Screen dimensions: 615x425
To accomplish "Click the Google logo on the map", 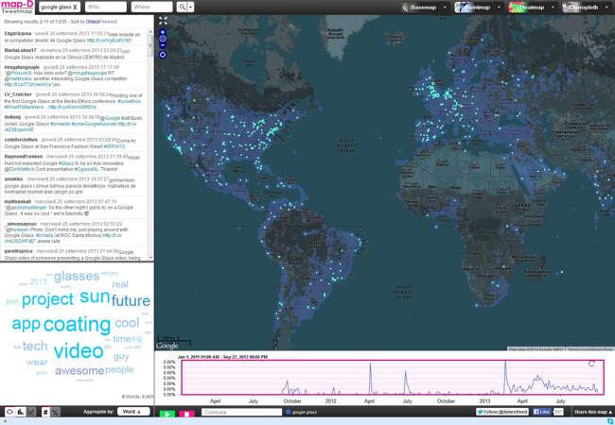I will [x=167, y=346].
